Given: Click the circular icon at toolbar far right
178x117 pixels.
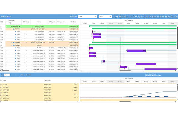Looking at the screenshot, I should point(176,16).
